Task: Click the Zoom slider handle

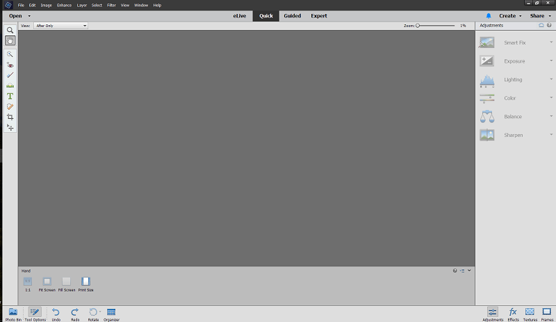Action: pos(418,26)
